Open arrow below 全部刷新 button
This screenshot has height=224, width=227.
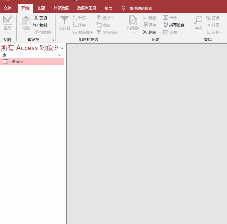click(134, 33)
